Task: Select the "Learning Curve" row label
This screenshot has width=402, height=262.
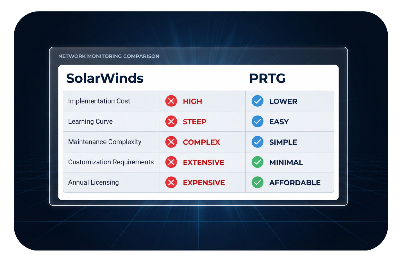Action: click(x=90, y=121)
